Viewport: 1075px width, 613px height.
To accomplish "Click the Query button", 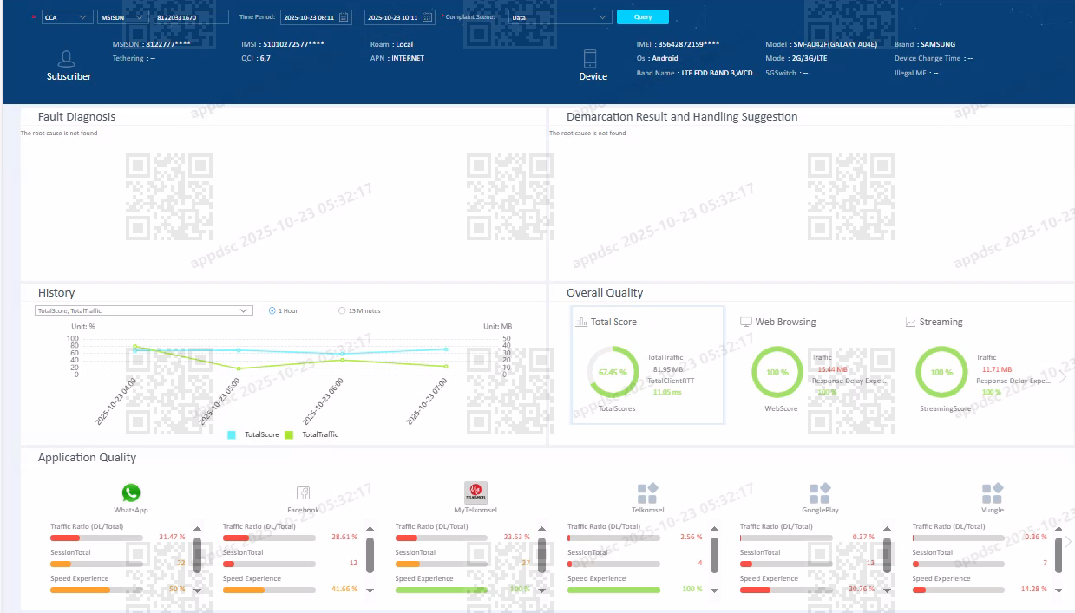I will tap(643, 16).
